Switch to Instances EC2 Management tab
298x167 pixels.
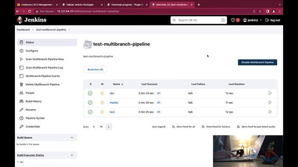pos(37,5)
